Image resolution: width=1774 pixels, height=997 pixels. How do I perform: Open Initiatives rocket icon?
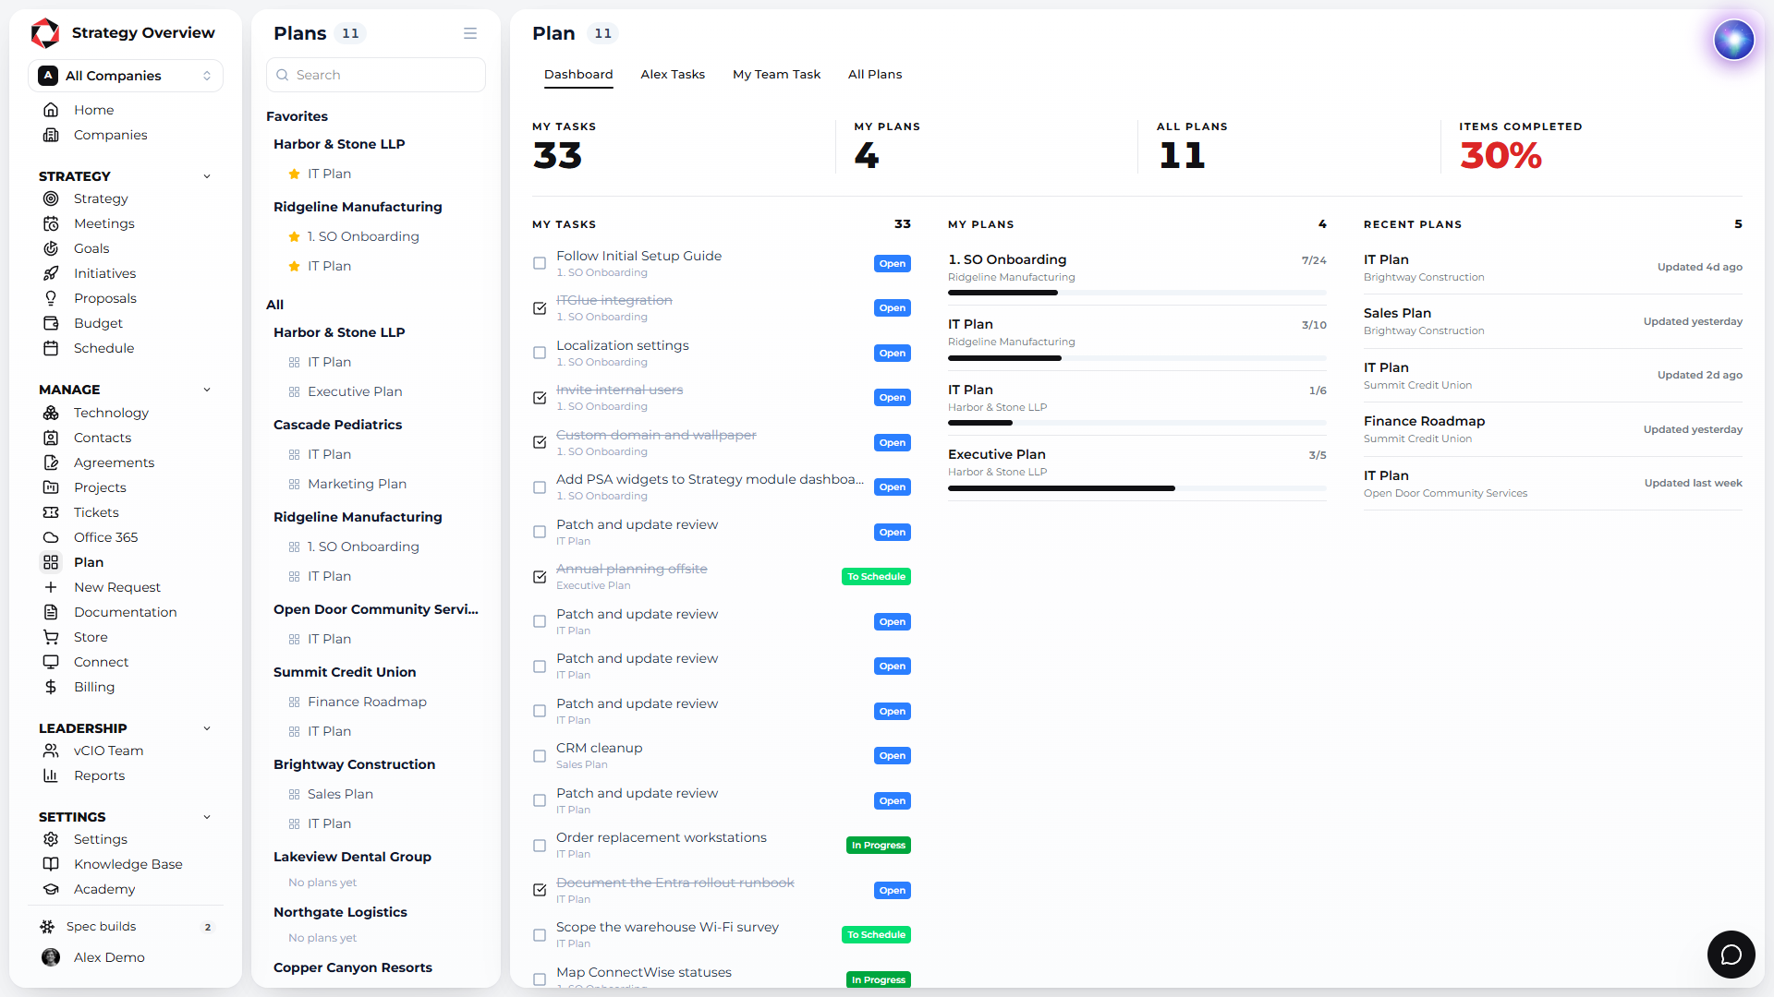[51, 273]
